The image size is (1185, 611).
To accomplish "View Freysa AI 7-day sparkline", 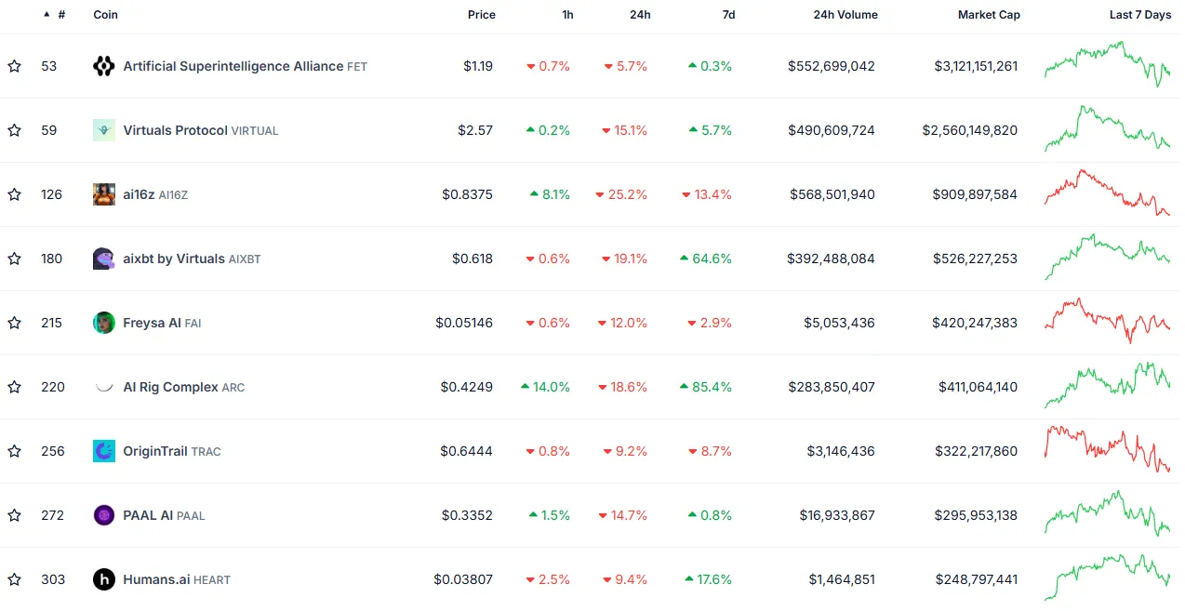I will pyautogui.click(x=1107, y=321).
